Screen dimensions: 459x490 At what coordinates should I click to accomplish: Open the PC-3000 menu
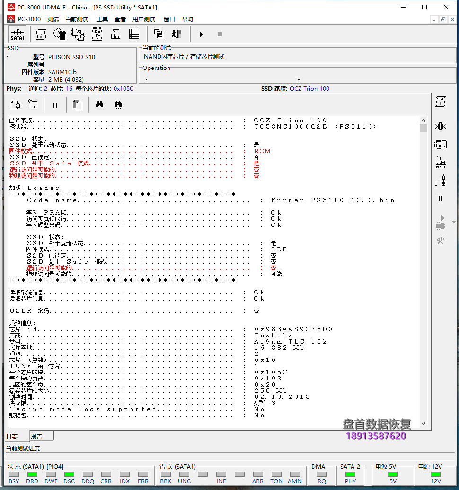(29, 19)
